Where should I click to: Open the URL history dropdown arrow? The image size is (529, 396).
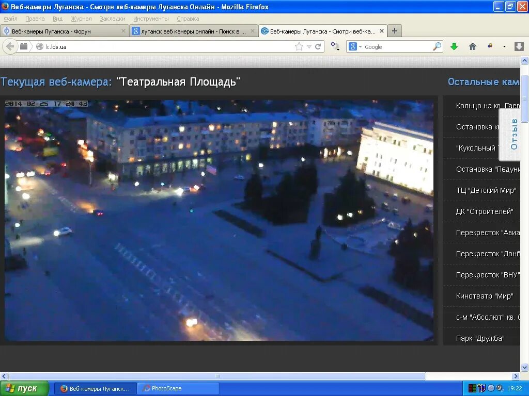(x=309, y=47)
